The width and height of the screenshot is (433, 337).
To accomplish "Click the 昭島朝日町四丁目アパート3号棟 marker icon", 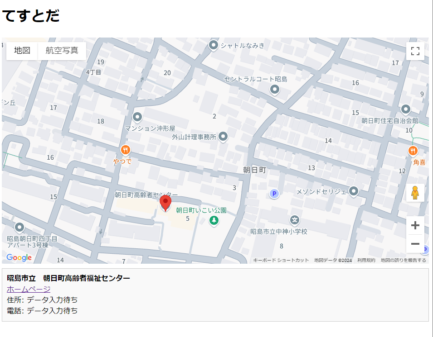I will [x=19, y=228].
